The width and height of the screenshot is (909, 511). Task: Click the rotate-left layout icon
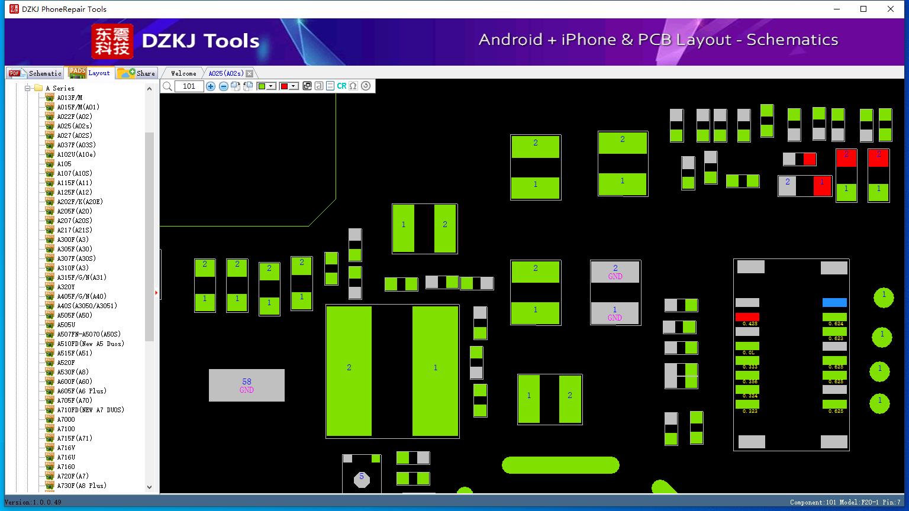click(248, 86)
